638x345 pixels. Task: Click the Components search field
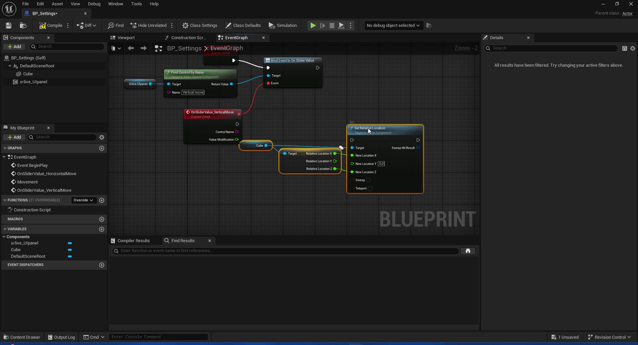pyautogui.click(x=67, y=47)
